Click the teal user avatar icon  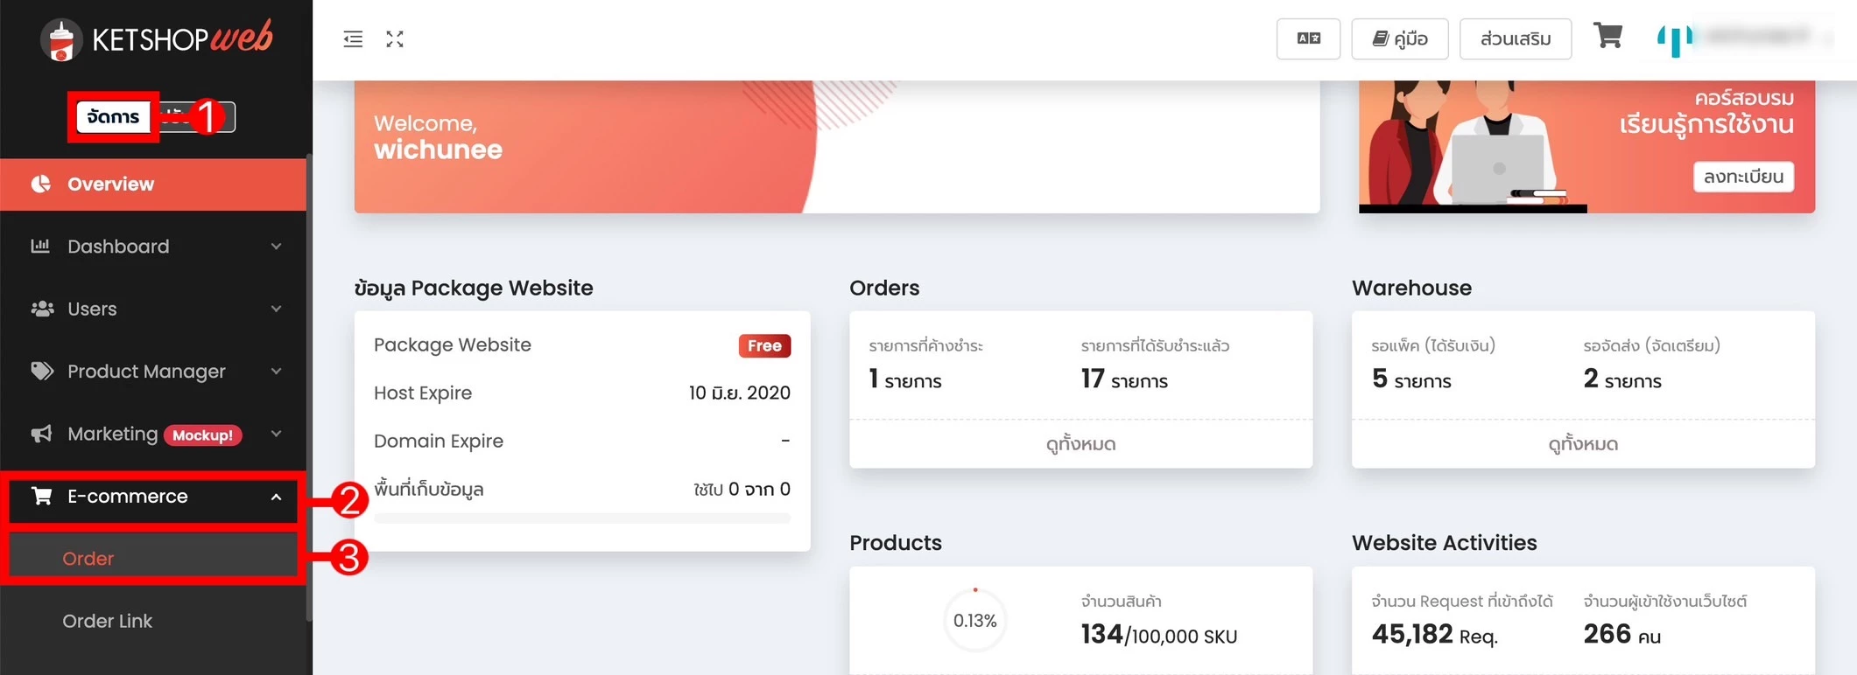1674,38
